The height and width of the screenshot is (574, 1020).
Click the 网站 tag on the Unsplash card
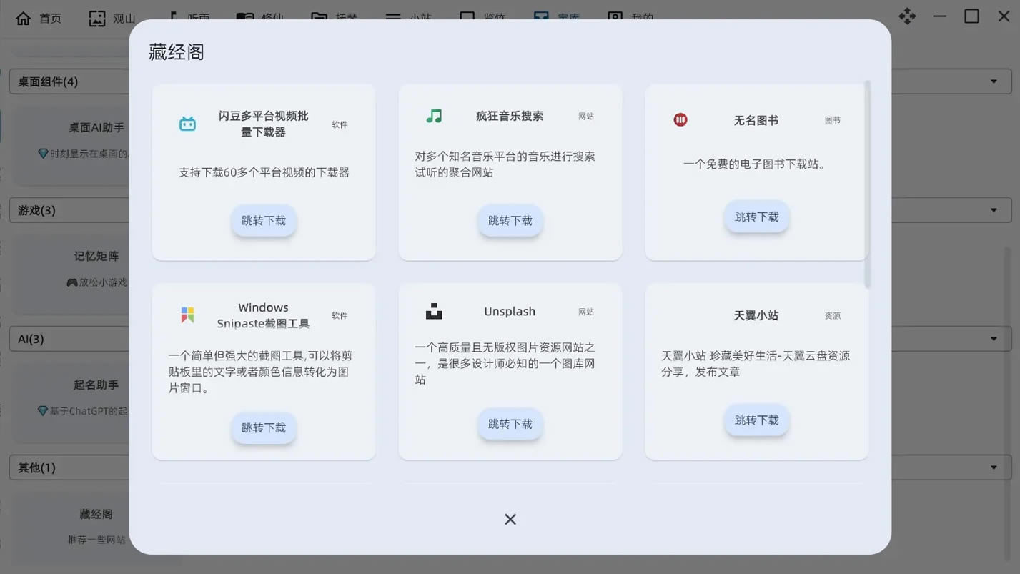586,312
